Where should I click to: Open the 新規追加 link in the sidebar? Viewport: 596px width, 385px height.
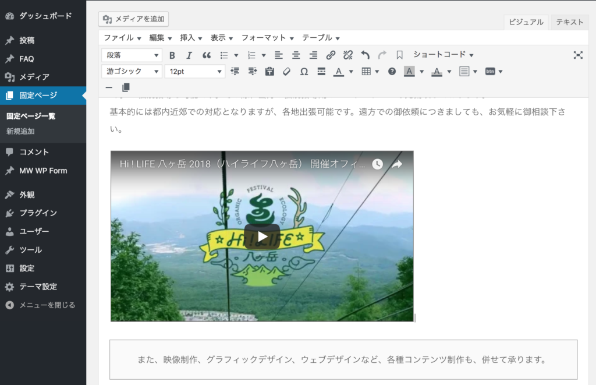click(x=20, y=132)
